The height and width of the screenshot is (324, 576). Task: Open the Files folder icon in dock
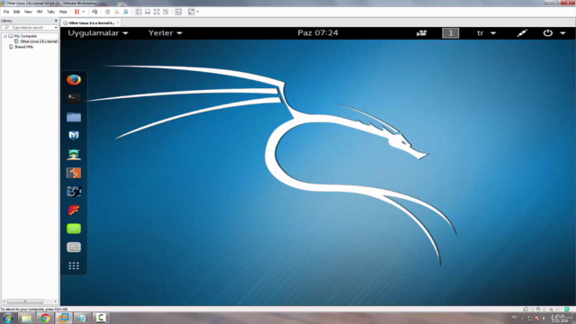[x=74, y=117]
